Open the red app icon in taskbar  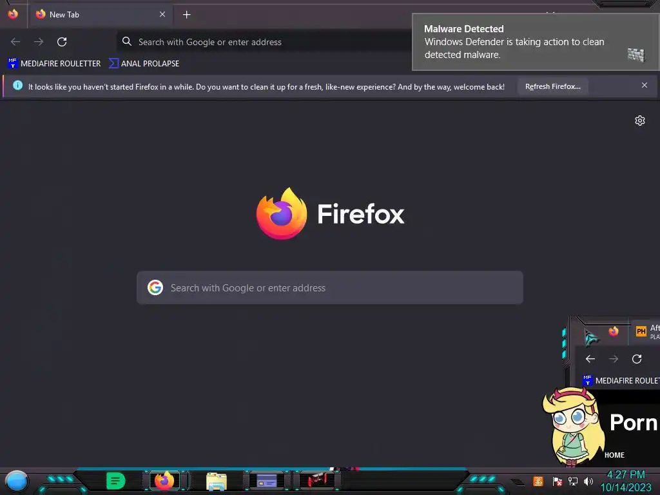pos(316,480)
